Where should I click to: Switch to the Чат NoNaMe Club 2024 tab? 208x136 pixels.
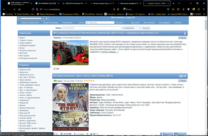coord(47,3)
